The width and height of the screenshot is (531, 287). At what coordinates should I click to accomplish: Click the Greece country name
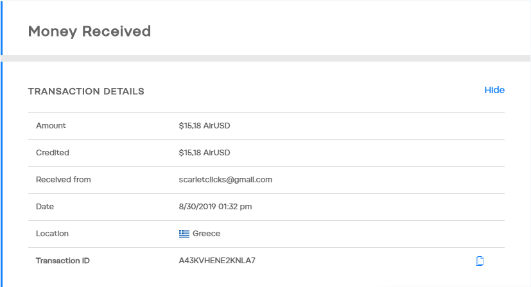(206, 234)
